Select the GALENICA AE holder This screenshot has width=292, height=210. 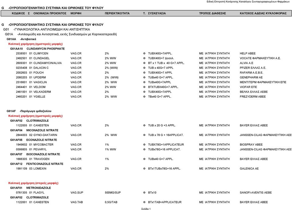(x=249, y=169)
